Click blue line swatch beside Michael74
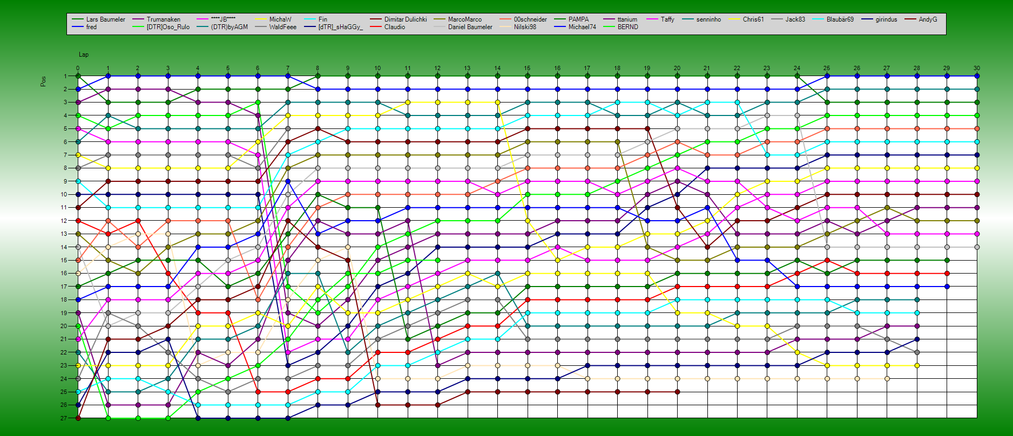Screen dimensions: 1013x436 click(x=560, y=27)
